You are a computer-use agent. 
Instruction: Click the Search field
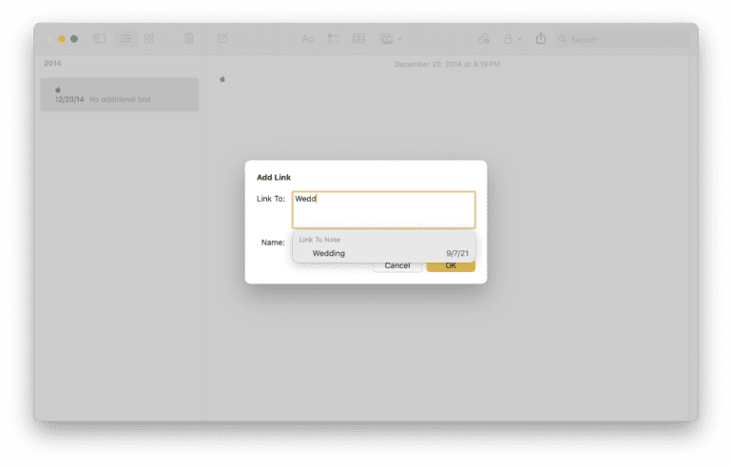pos(623,40)
